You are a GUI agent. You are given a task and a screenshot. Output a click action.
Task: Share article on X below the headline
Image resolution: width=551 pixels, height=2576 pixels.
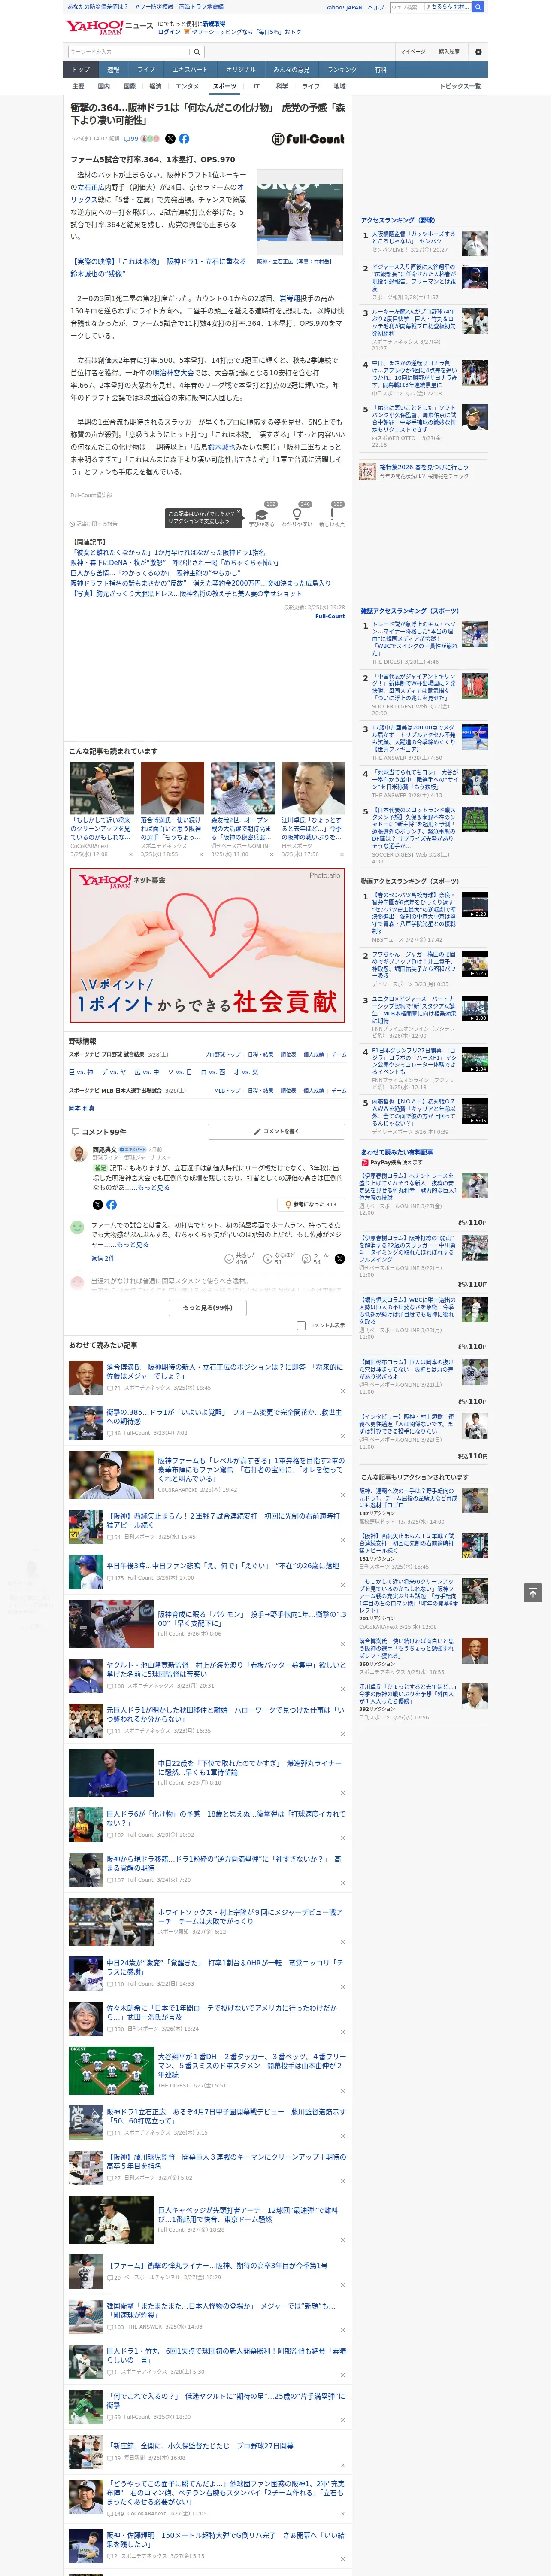(x=170, y=139)
